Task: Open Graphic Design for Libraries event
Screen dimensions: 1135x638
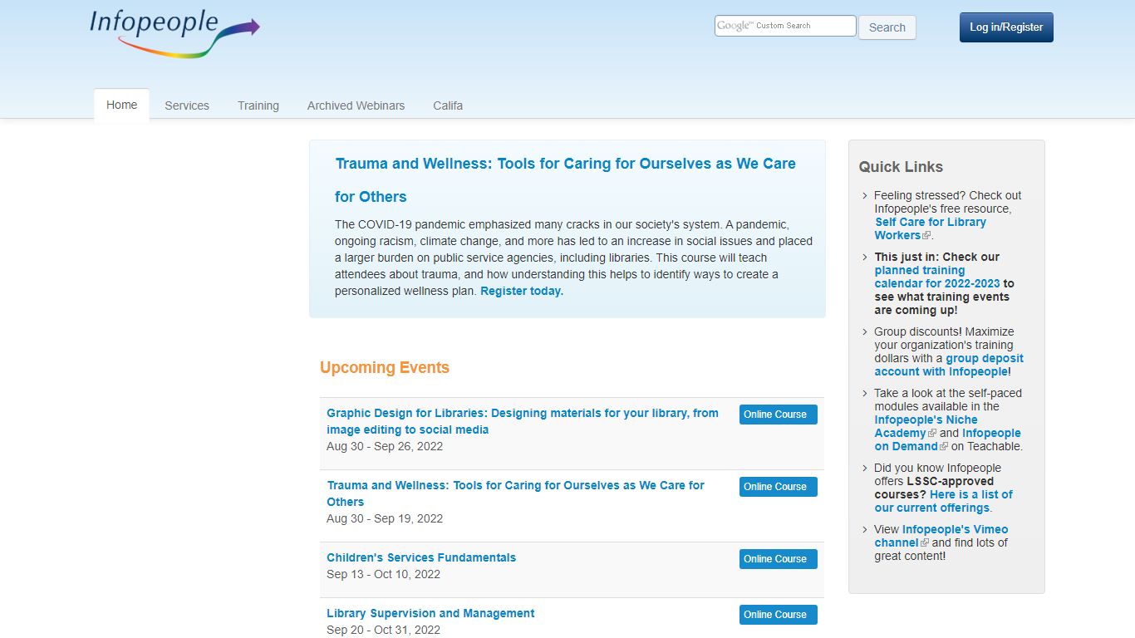Action: click(x=523, y=421)
